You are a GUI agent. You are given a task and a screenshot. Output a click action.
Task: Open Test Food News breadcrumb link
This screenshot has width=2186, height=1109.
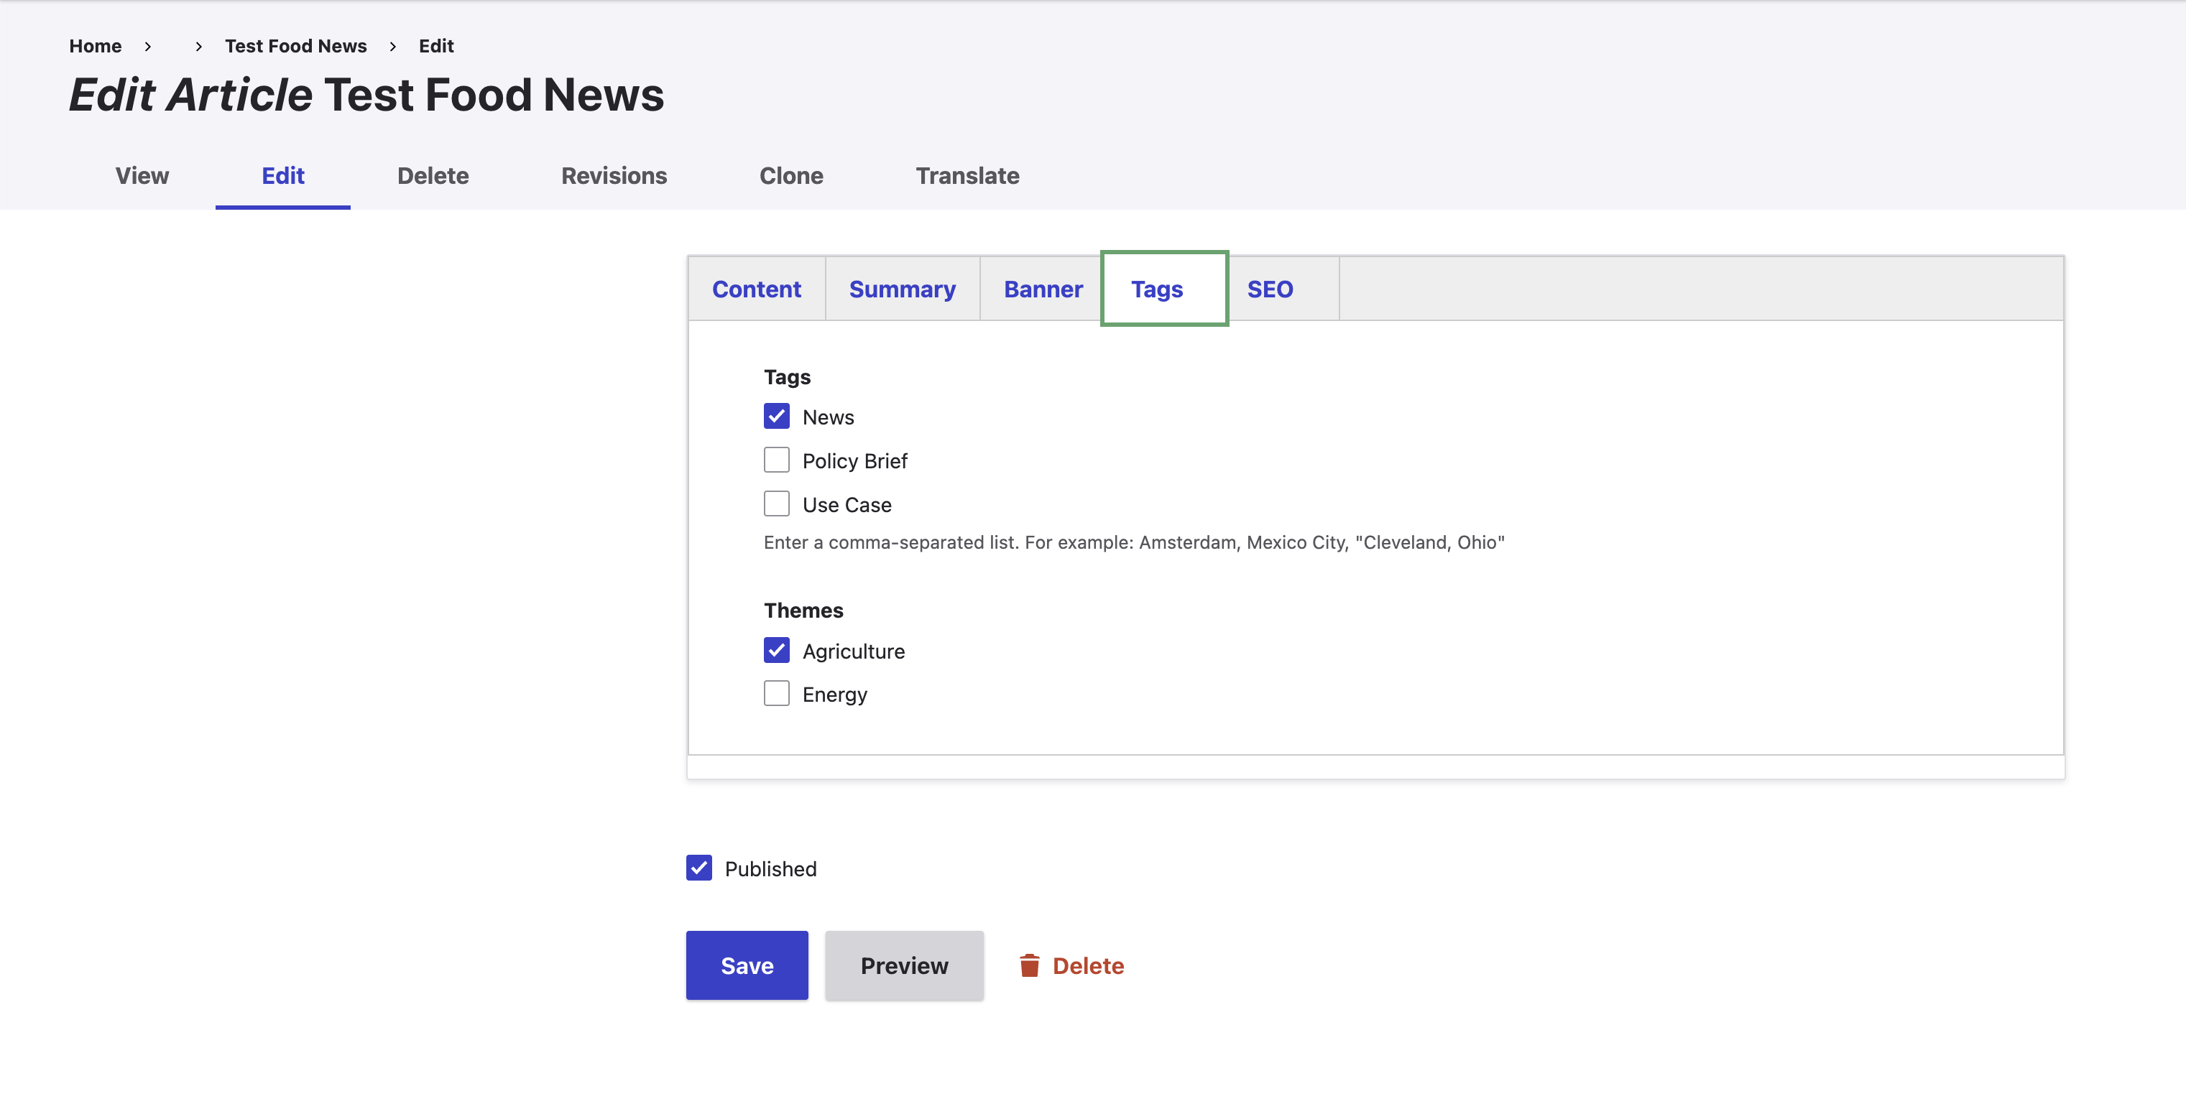[x=295, y=46]
